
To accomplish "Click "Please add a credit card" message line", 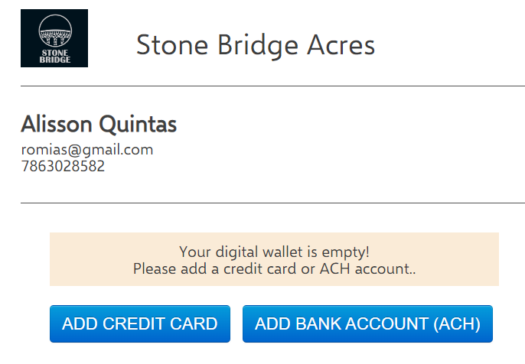I will point(274,268).
